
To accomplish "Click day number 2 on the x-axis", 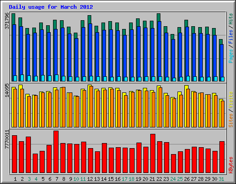I will click(x=22, y=179).
